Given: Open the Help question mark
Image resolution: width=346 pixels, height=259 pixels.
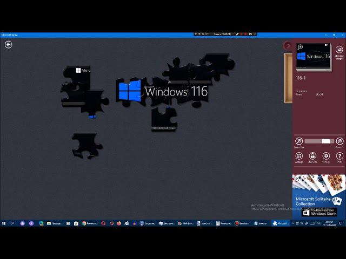Looking at the screenshot, I should pos(340,156).
